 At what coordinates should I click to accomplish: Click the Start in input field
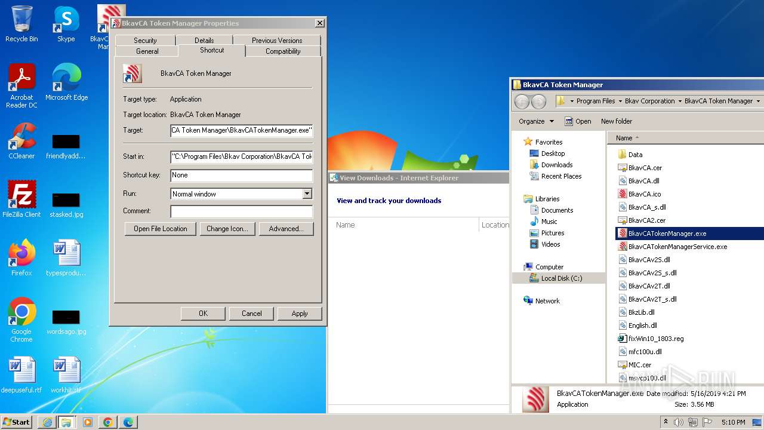[x=241, y=156]
